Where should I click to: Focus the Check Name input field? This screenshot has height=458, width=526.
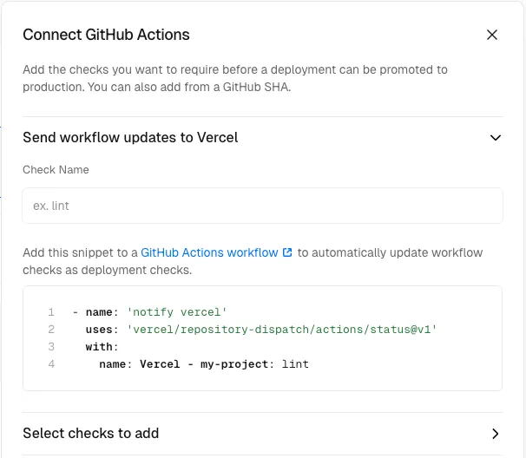click(262, 206)
